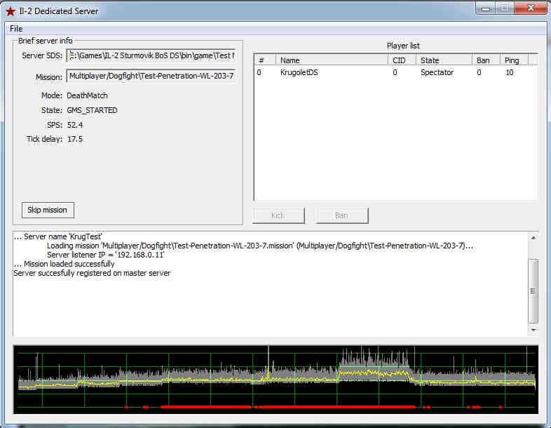This screenshot has width=551, height=428.
Task: Click 'registered on master server' log line
Action: pos(92,273)
